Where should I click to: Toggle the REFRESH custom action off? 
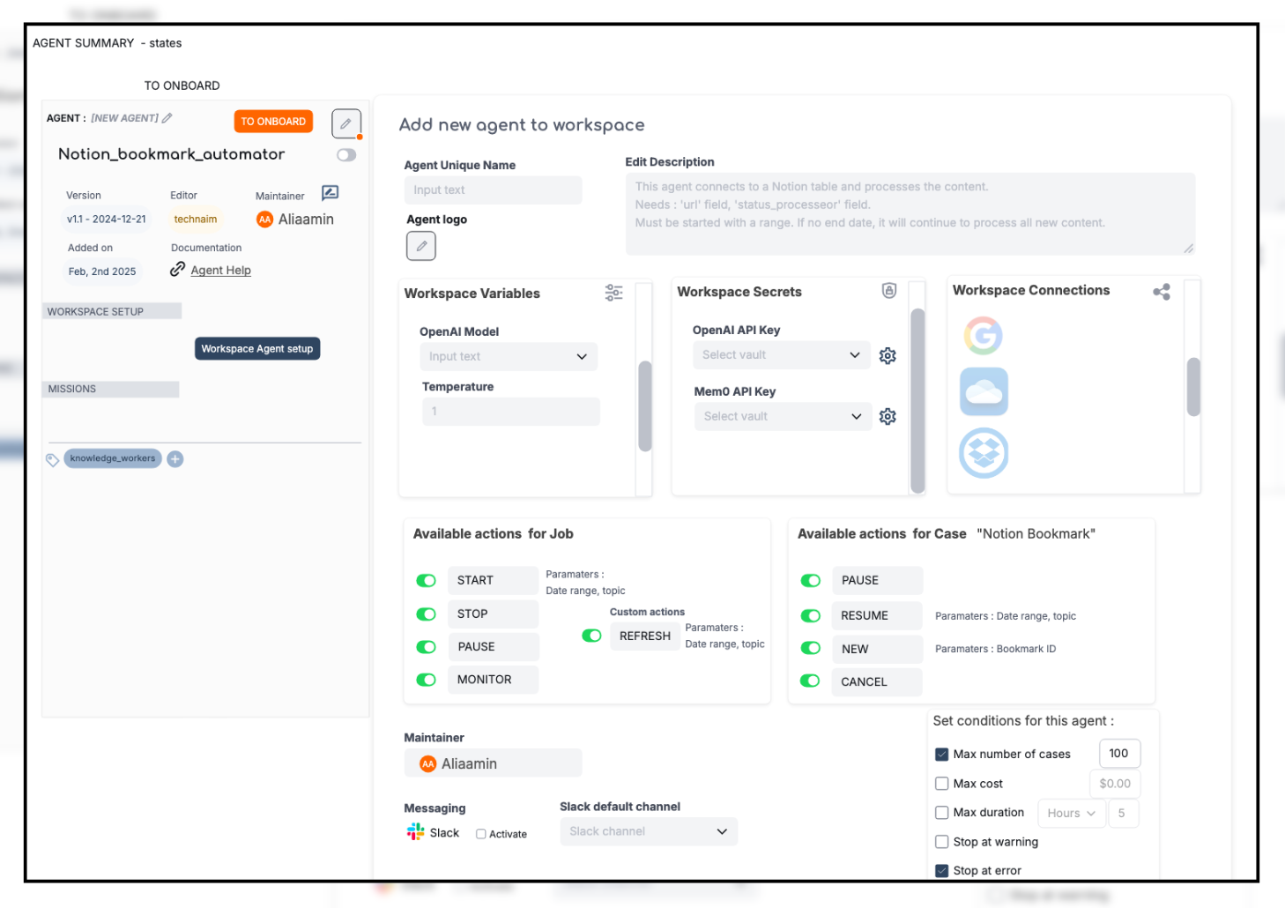point(591,635)
